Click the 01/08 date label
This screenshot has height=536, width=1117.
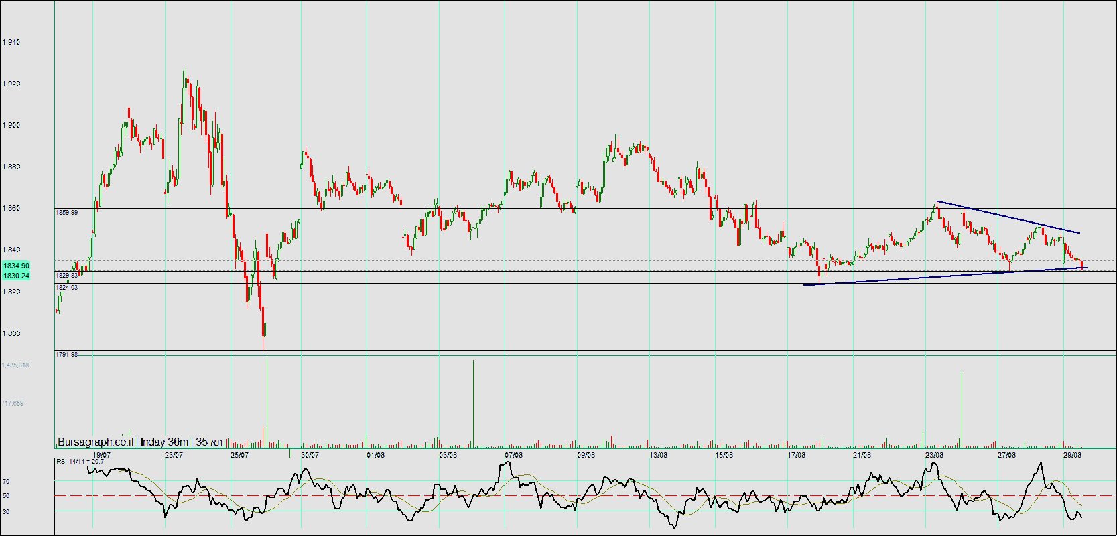pyautogui.click(x=376, y=455)
